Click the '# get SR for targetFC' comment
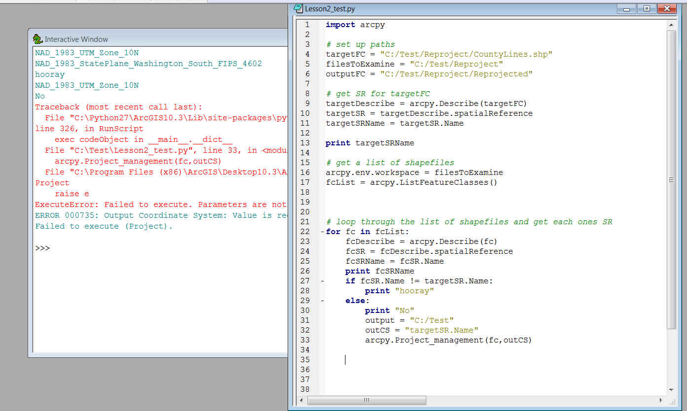This screenshot has height=411, width=687. click(x=378, y=94)
